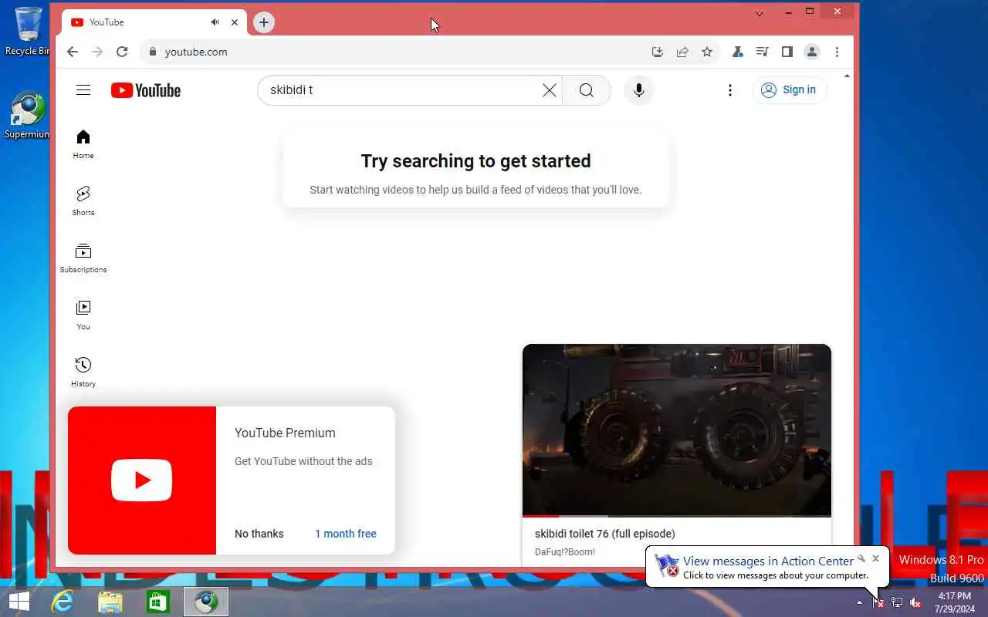The height and width of the screenshot is (617, 988).
Task: Accept the 1 month free offer
Action: pyautogui.click(x=346, y=534)
